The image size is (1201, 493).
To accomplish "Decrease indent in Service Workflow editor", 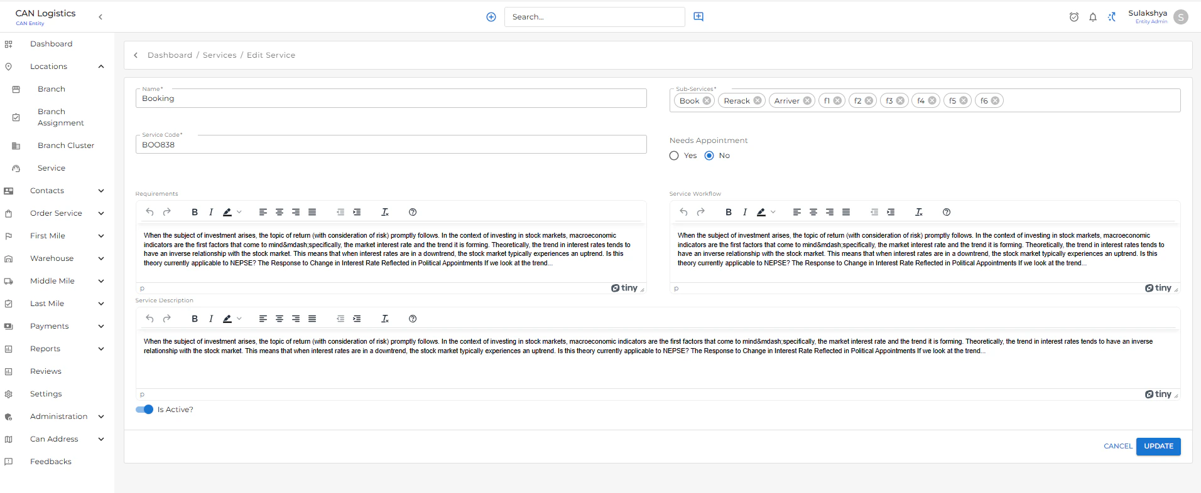I will [874, 212].
